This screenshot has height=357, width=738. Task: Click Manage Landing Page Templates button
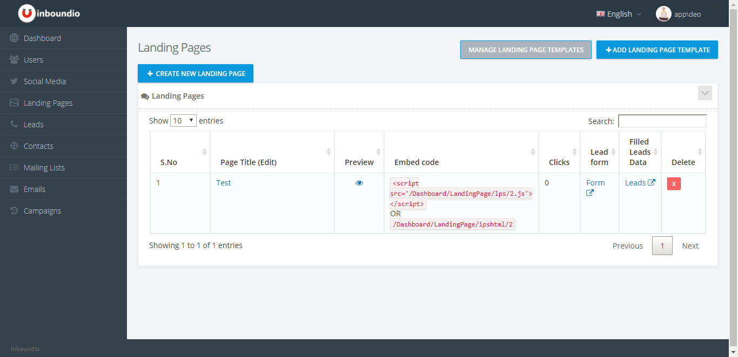click(526, 50)
